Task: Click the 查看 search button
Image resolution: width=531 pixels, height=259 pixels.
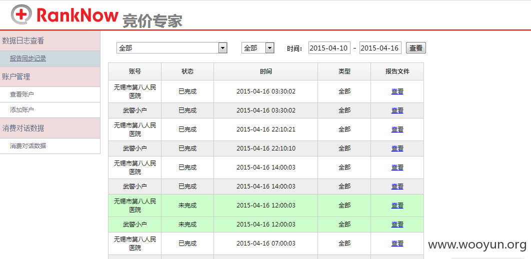Action: pyautogui.click(x=416, y=48)
